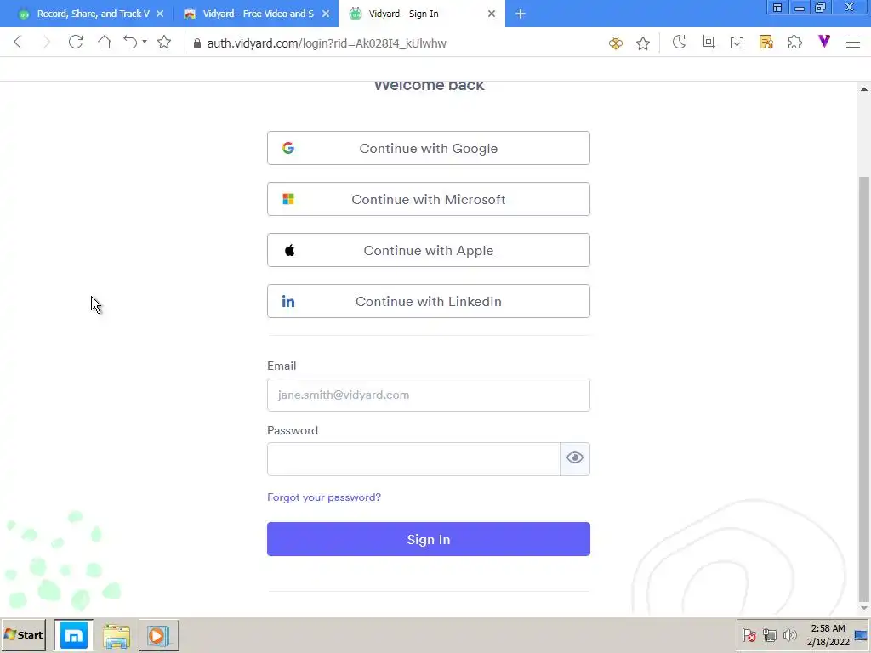Click Continue with Apple button
The image size is (871, 653).
429,251
